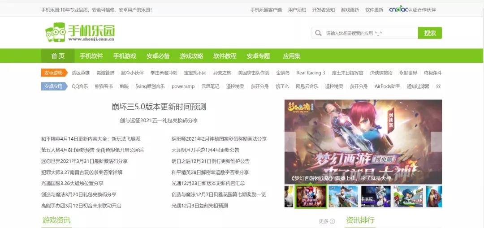The image size is (484, 228).
Task: Open 毒液管道 game link
Action: [105, 73]
